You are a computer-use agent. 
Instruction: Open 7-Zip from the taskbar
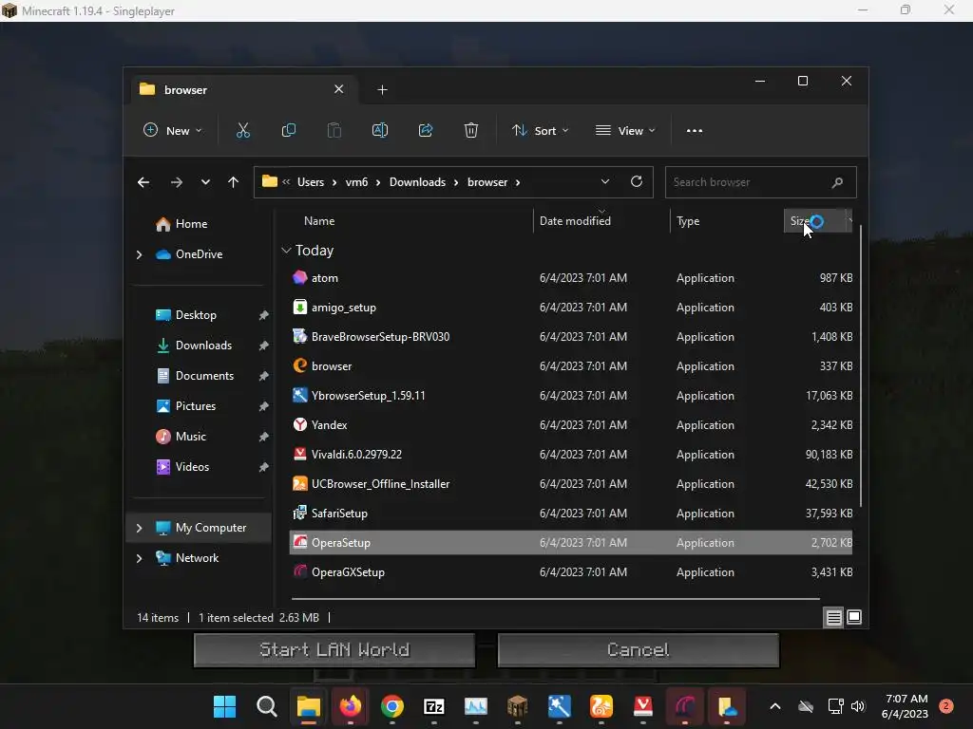(x=433, y=706)
